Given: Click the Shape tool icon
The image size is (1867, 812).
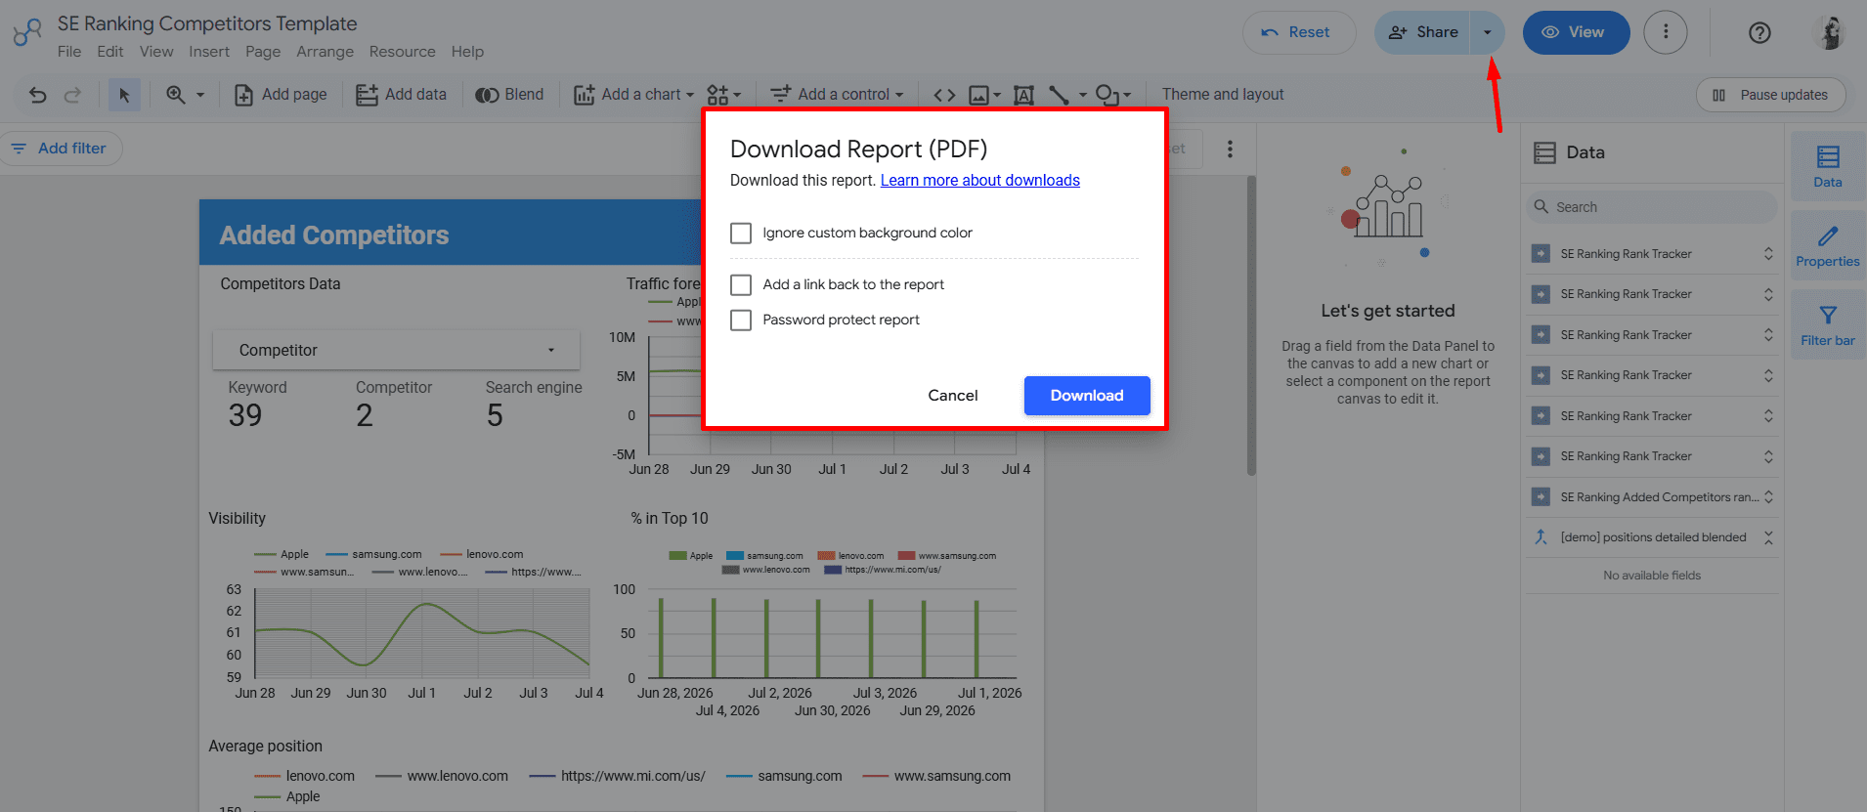Looking at the screenshot, I should tap(1107, 95).
